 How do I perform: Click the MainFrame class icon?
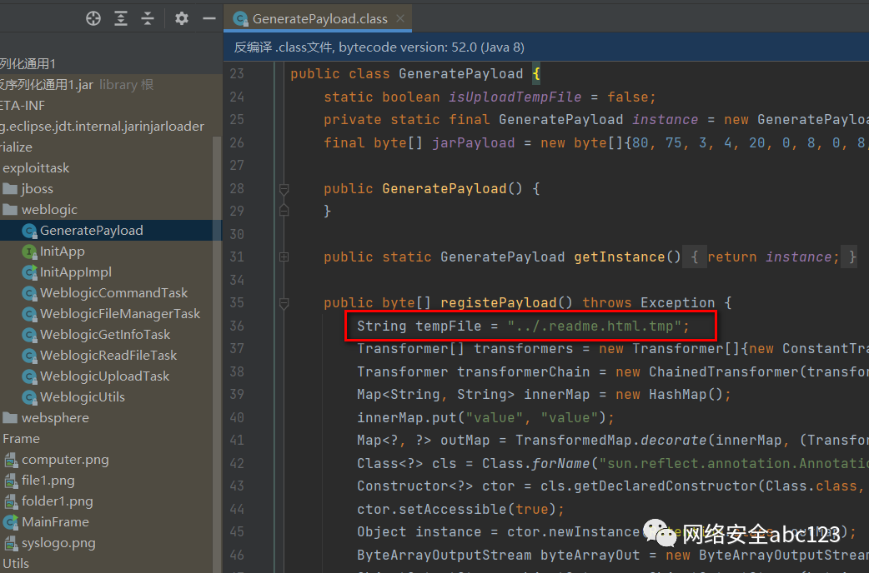[x=11, y=522]
